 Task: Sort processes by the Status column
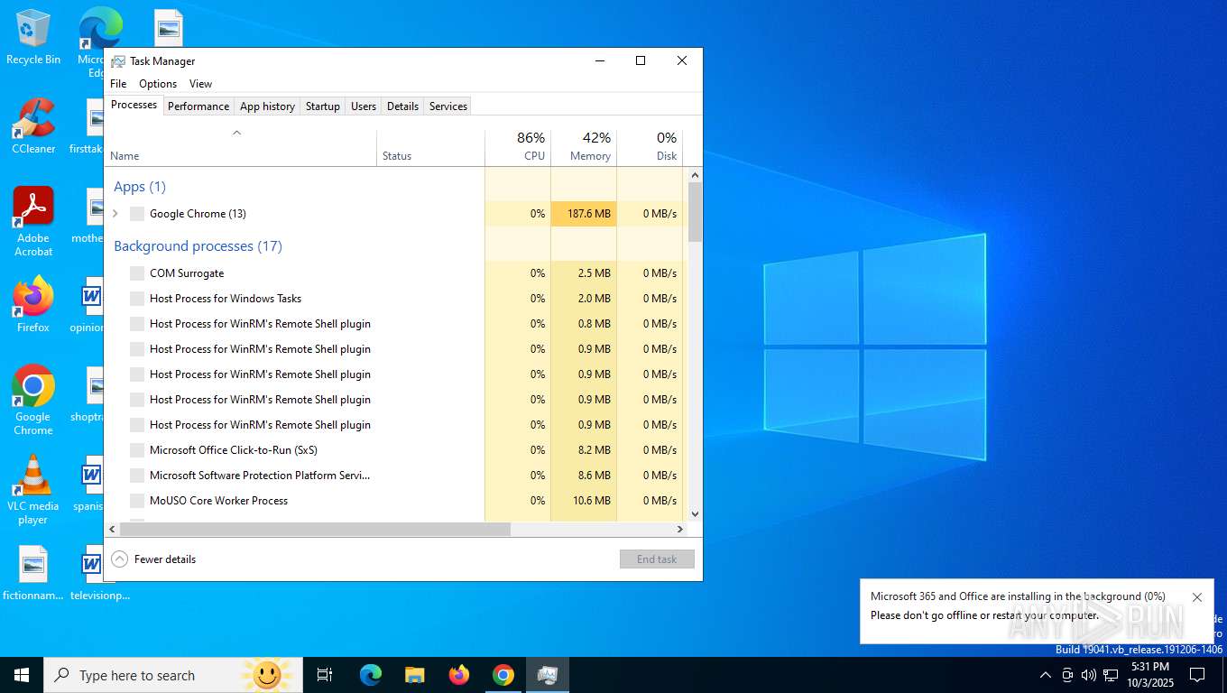tap(431, 148)
